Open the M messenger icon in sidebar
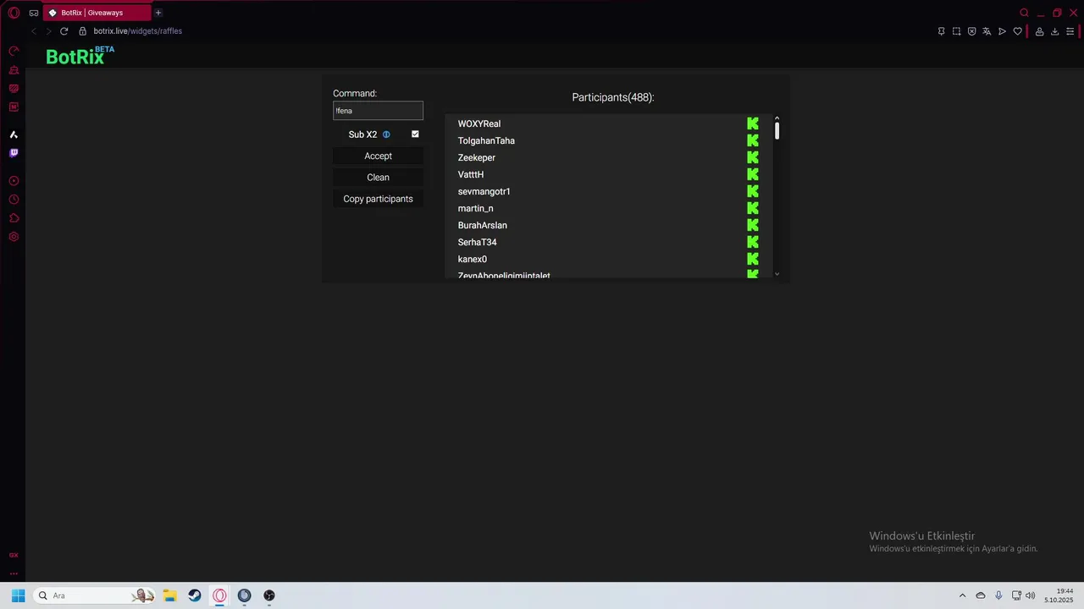The image size is (1084, 609). [14, 107]
